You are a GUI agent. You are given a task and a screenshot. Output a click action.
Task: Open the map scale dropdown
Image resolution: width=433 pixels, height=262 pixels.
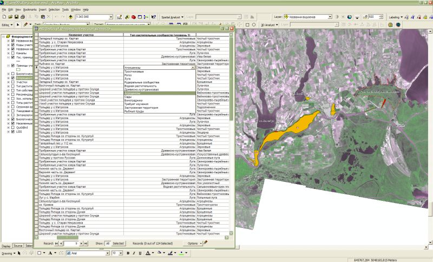[x=110, y=17]
